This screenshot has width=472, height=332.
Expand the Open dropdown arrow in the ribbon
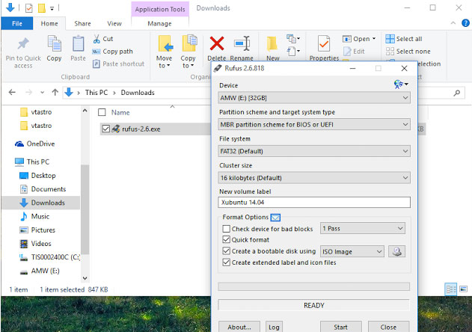pyautogui.click(x=374, y=39)
